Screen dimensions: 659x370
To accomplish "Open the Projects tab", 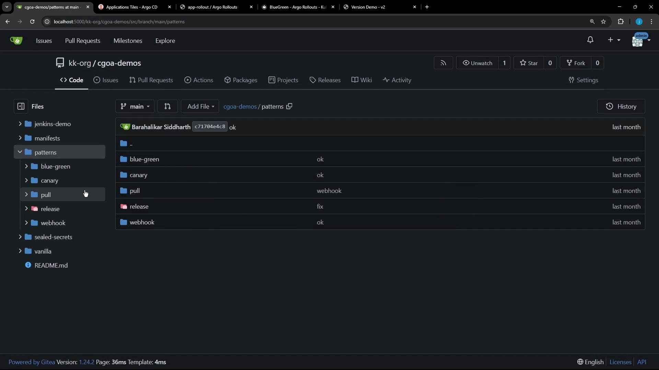I will (283, 80).
